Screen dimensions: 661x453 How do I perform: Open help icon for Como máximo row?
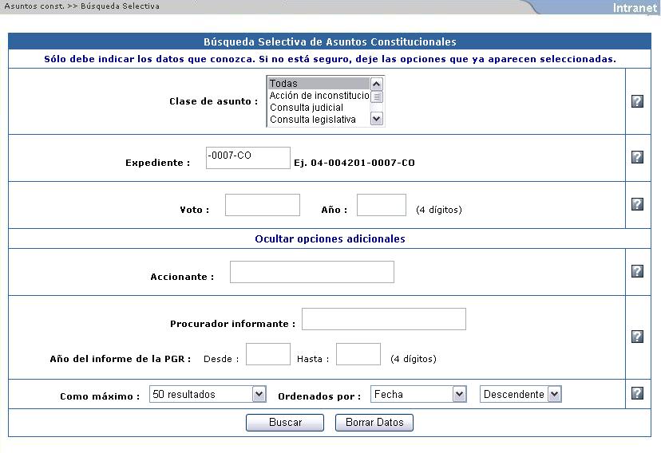click(637, 393)
